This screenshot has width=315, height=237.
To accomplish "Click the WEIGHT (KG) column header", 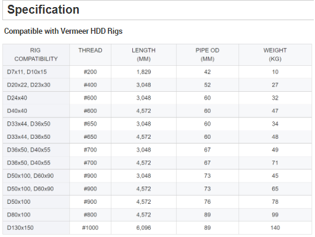I will [275, 55].
